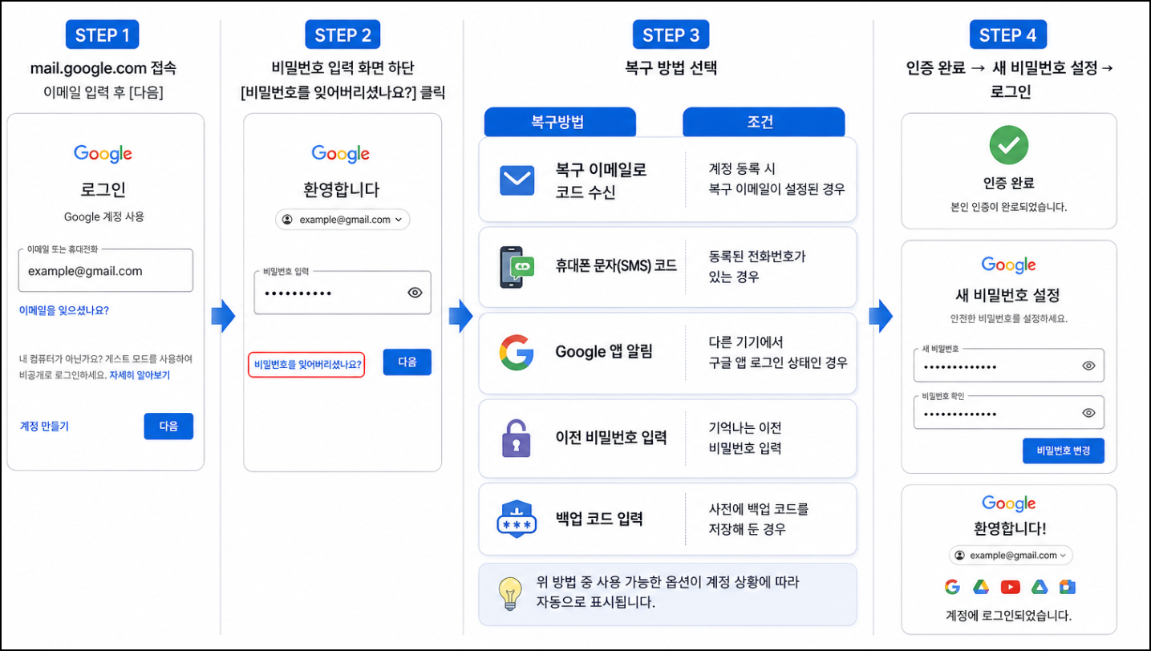
Task: Select the 복구방법 column header
Action: pos(559,123)
